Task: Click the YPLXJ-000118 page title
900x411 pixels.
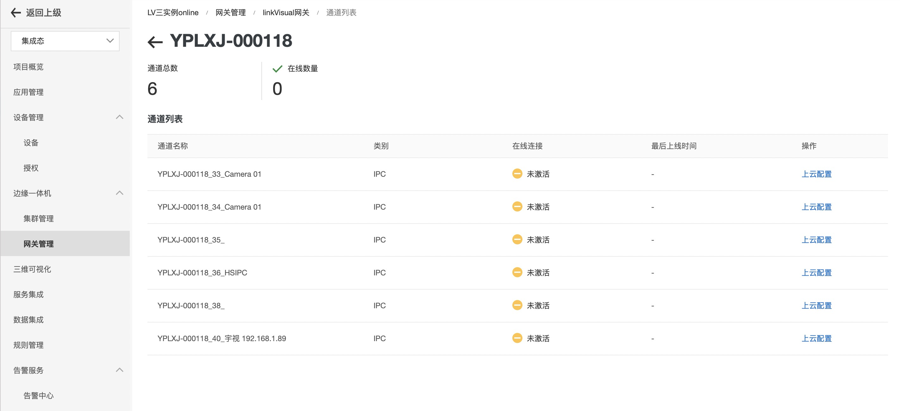Action: click(231, 40)
